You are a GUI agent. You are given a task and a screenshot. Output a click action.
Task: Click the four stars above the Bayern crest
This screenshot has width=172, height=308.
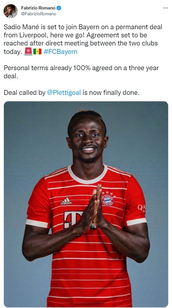pos(109,193)
